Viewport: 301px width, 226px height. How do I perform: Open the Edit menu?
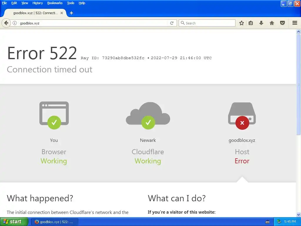[x=14, y=3]
